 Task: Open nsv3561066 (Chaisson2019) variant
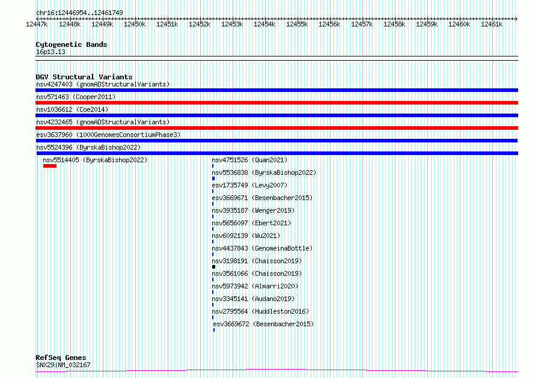click(x=257, y=273)
